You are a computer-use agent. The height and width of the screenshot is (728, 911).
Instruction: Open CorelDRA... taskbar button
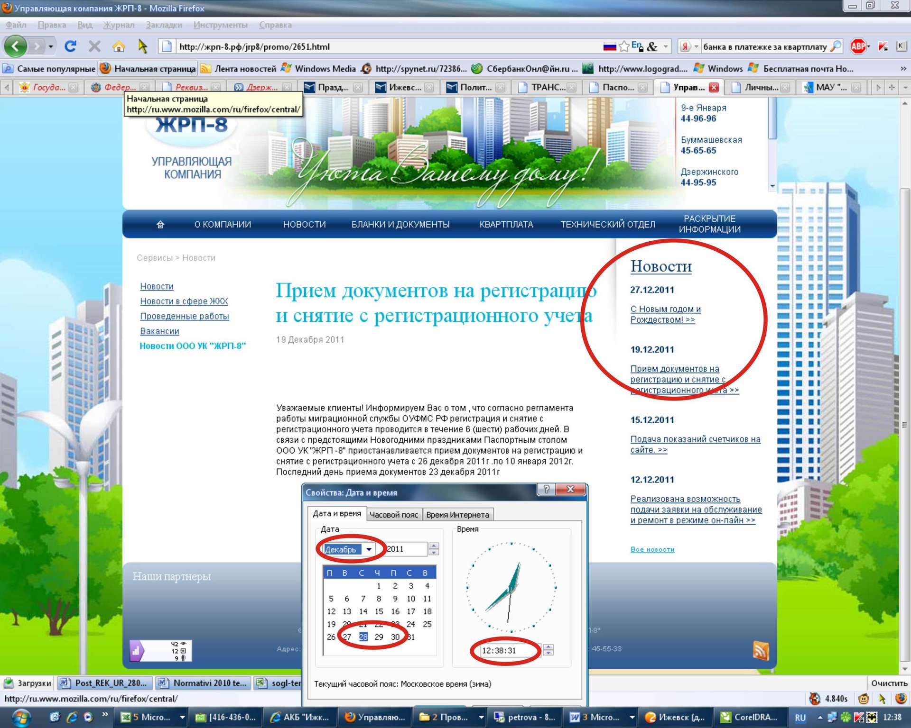751,718
